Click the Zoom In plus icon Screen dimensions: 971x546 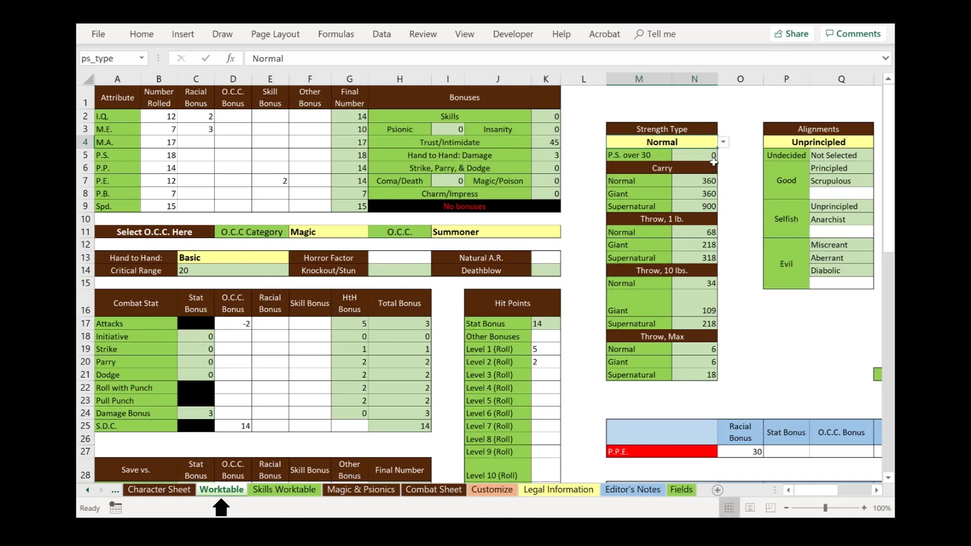[863, 508]
